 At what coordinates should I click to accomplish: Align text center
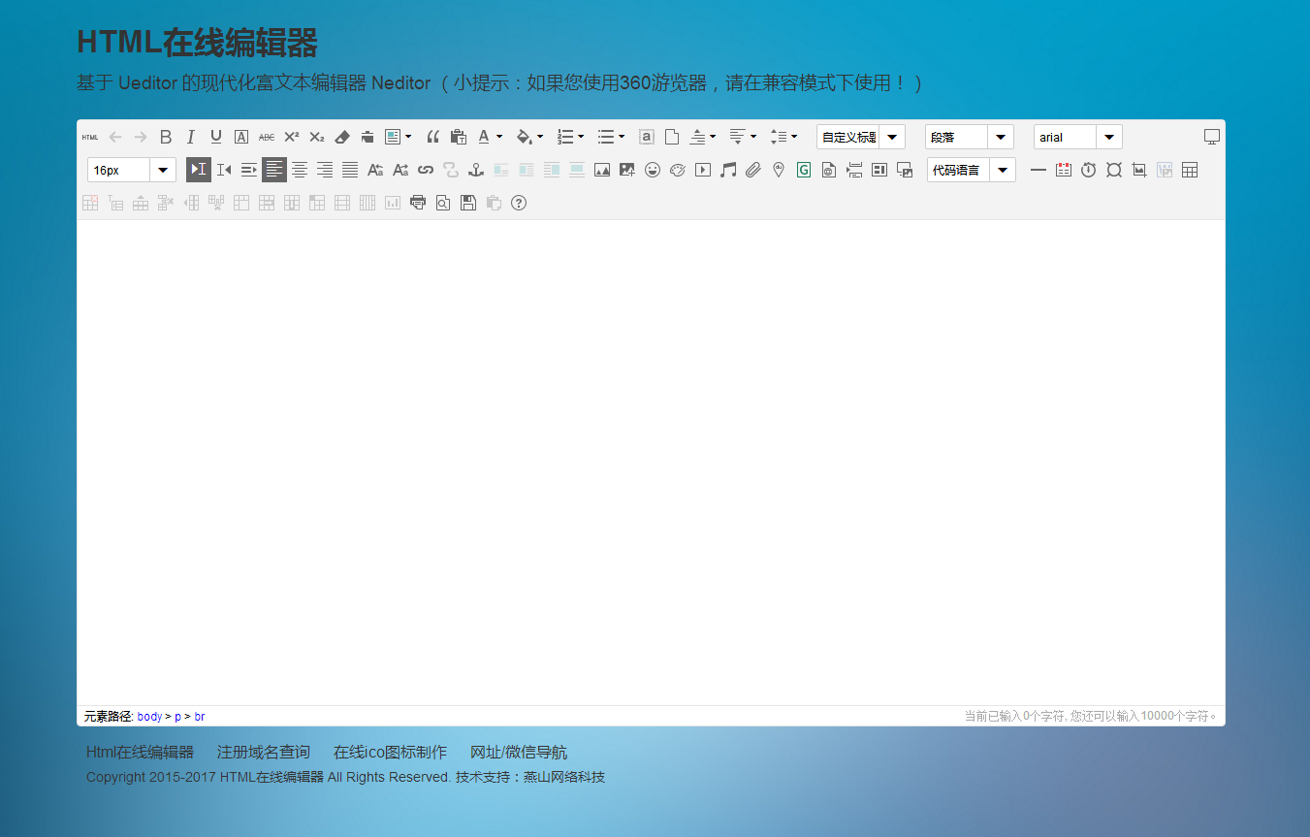(x=300, y=170)
